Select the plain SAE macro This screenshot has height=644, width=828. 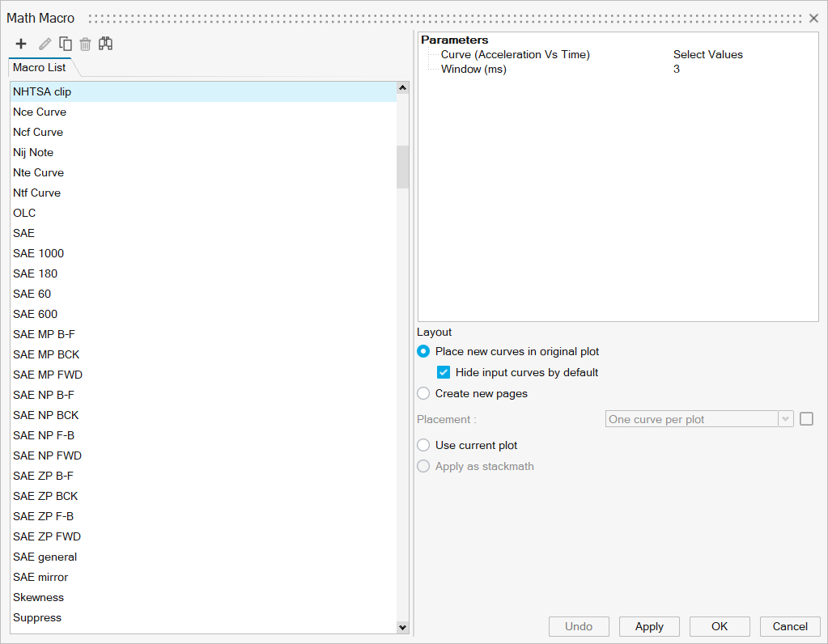click(203, 233)
